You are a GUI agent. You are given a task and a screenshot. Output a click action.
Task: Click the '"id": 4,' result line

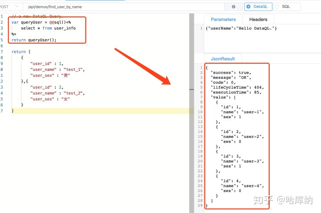[x=231, y=181]
